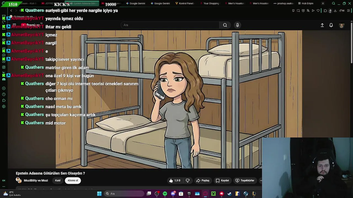Search open tabs with magnifier icon
This screenshot has width=353, height=198.
pyautogui.click(x=333, y=3)
